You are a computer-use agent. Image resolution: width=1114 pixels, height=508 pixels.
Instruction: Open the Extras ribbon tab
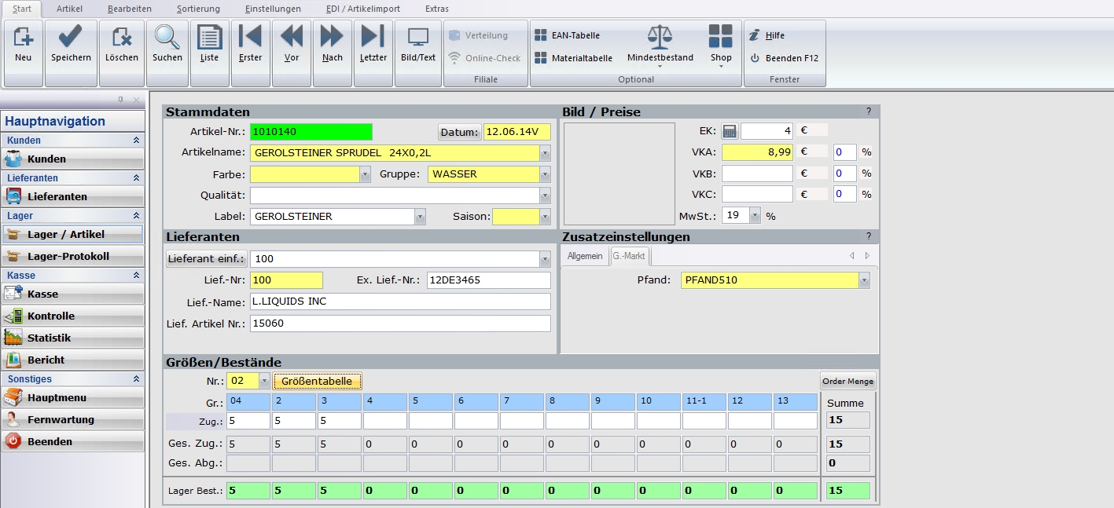tap(437, 9)
